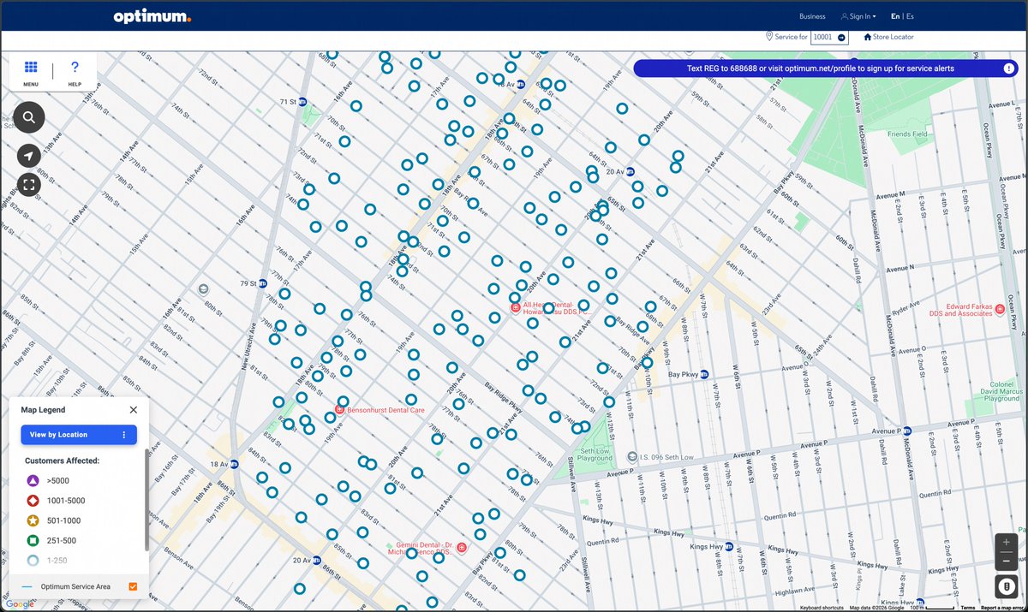Click the sign-in user profile icon
This screenshot has height=612, width=1028.
(x=844, y=16)
